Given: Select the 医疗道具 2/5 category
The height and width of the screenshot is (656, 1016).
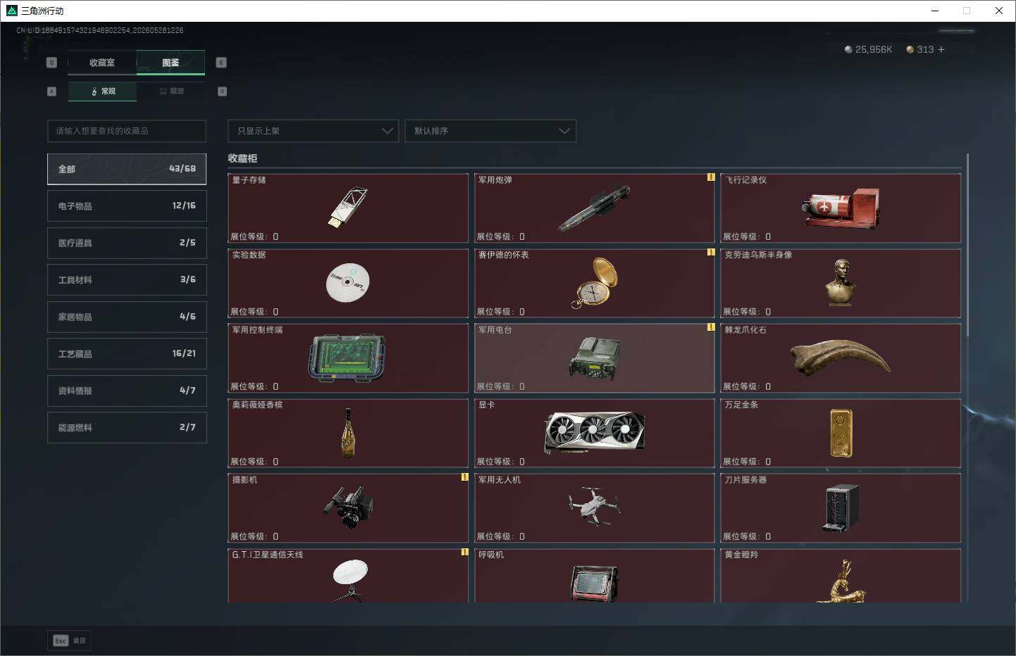Looking at the screenshot, I should click(127, 243).
